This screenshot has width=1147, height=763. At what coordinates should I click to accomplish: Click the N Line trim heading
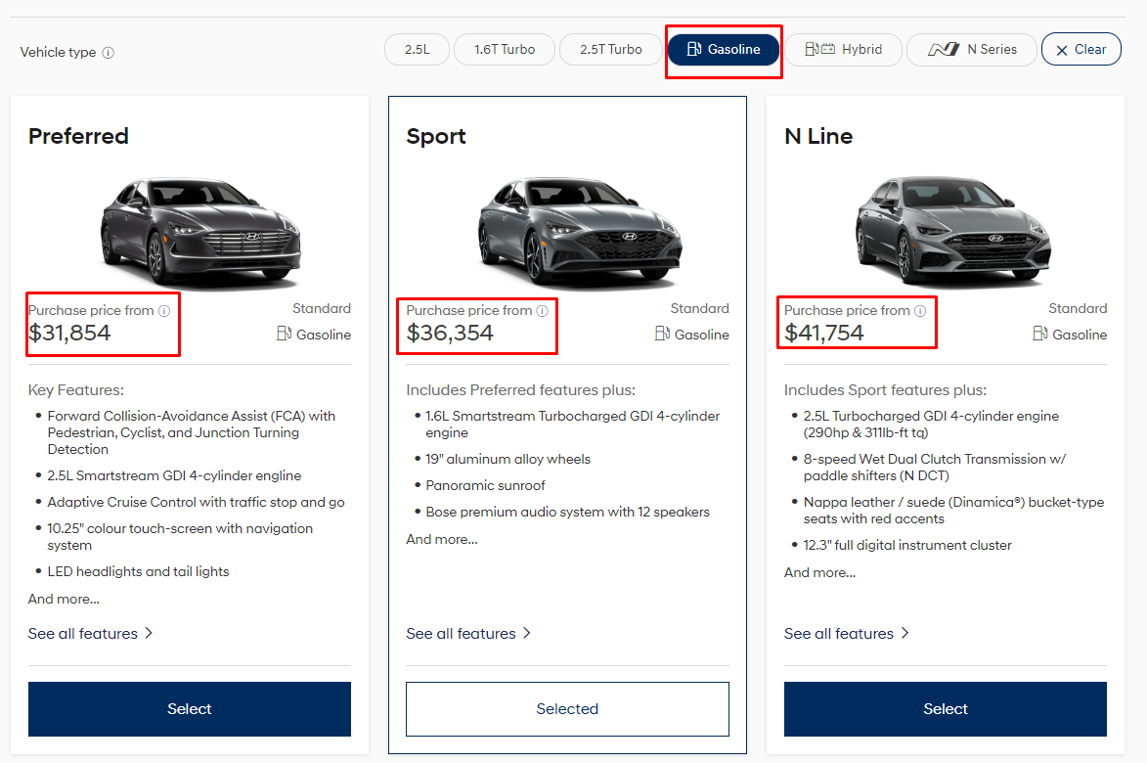pos(818,136)
